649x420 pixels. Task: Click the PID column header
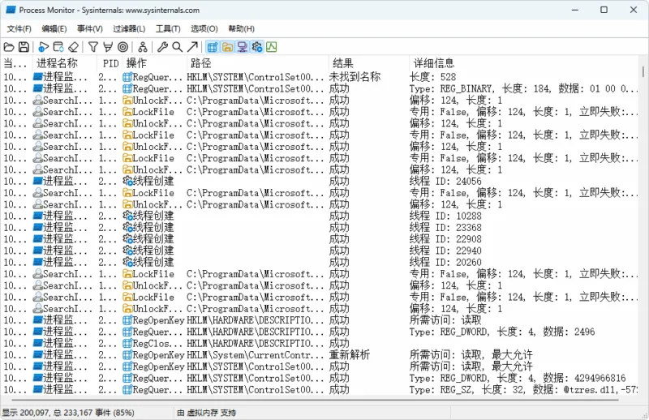pos(110,63)
